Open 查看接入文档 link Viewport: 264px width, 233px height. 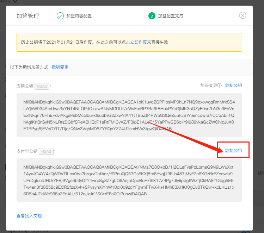(29, 216)
